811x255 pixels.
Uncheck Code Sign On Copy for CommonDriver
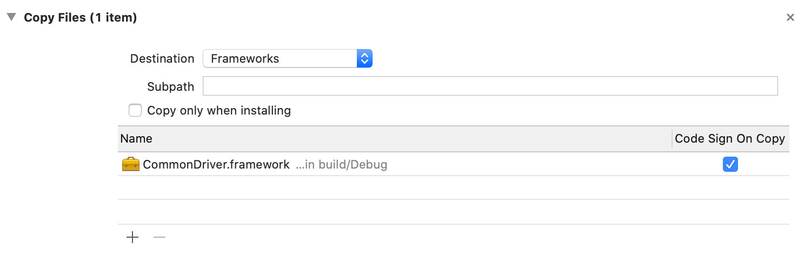pyautogui.click(x=730, y=165)
